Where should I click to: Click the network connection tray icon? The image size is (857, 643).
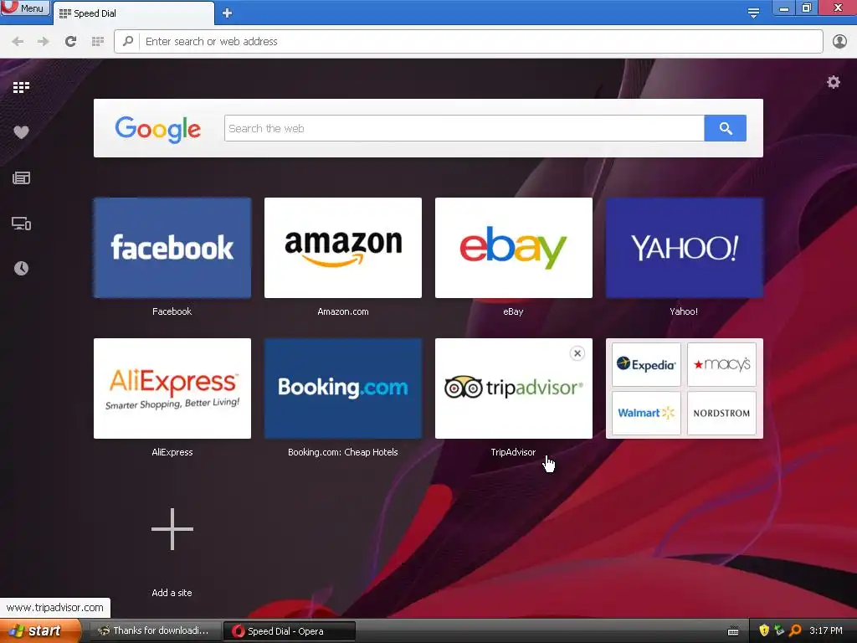coord(779,630)
